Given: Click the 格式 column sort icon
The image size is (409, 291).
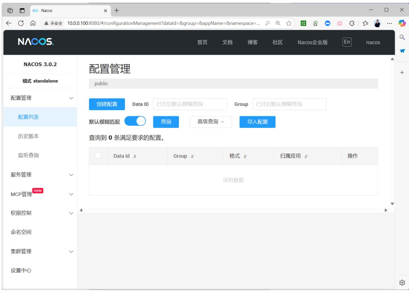Looking at the screenshot, I should pos(245,156).
